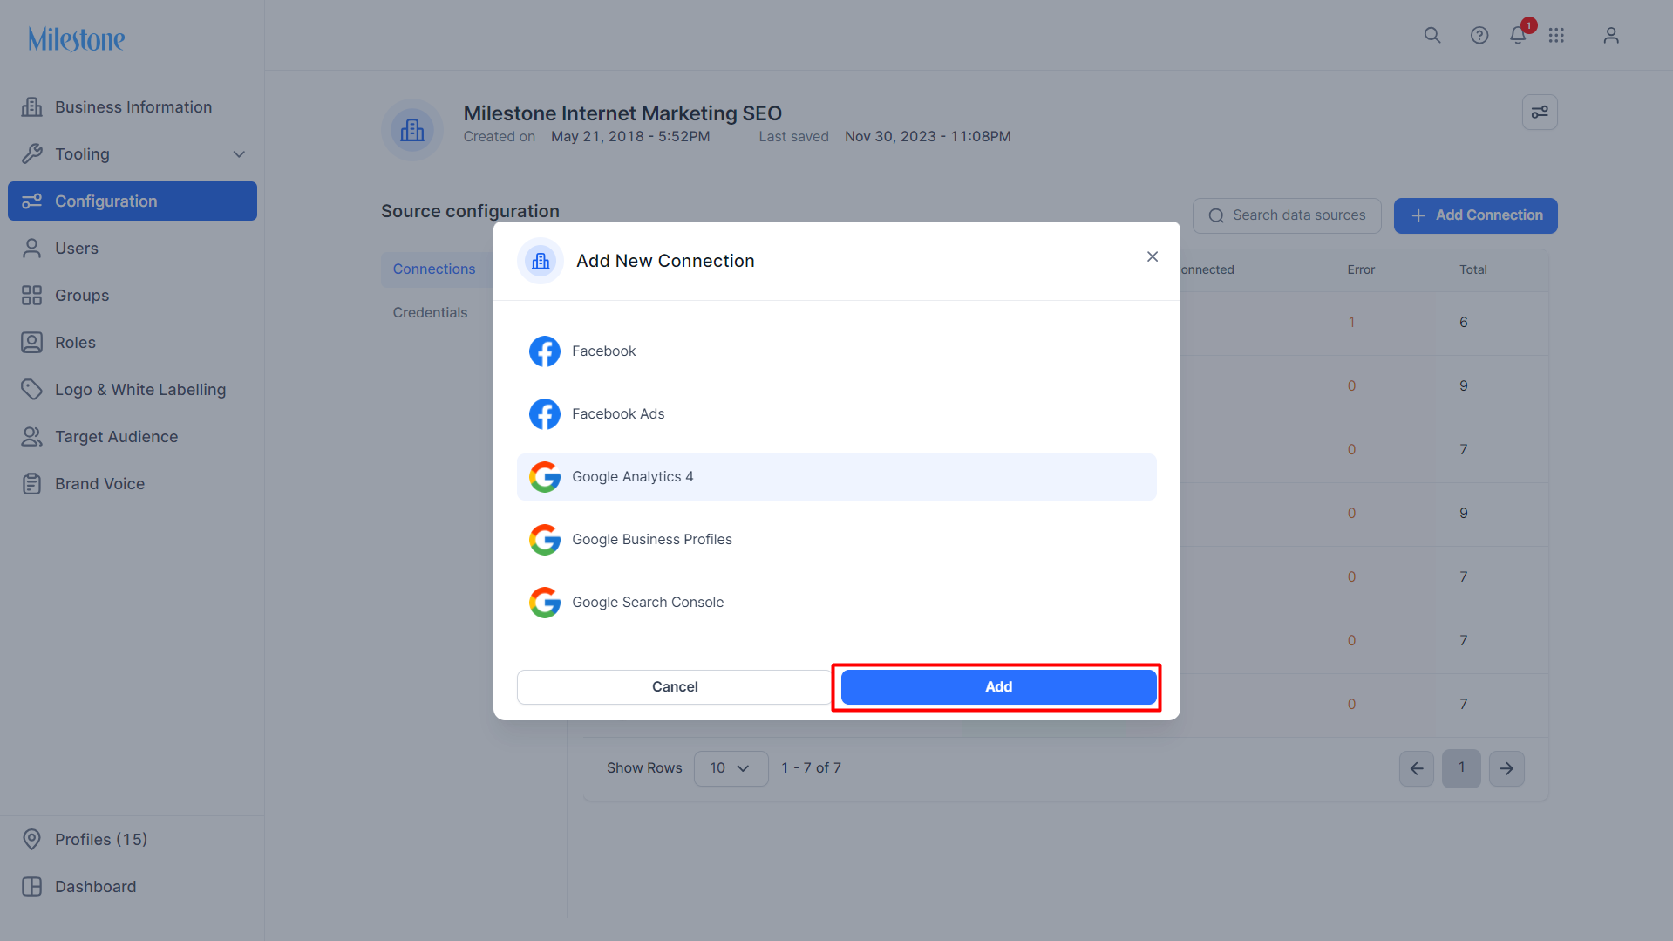Screen dimensions: 1673x941
Task: Click the Milestone logo
Action: 77,39
